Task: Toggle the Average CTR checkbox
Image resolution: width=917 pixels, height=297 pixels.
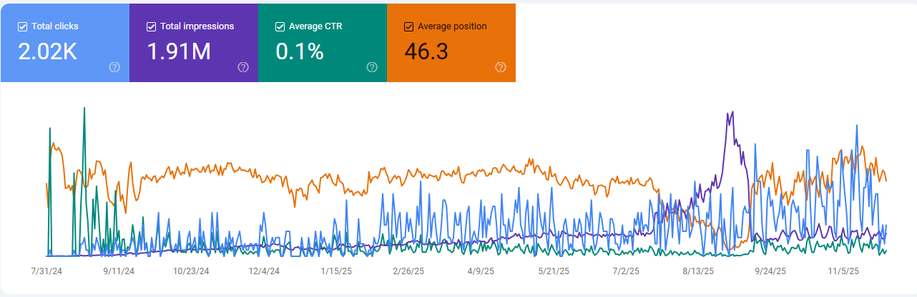Action: pyautogui.click(x=280, y=26)
